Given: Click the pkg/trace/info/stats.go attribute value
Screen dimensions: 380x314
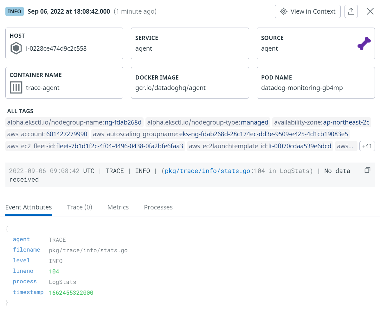Looking at the screenshot, I should 88,251.
